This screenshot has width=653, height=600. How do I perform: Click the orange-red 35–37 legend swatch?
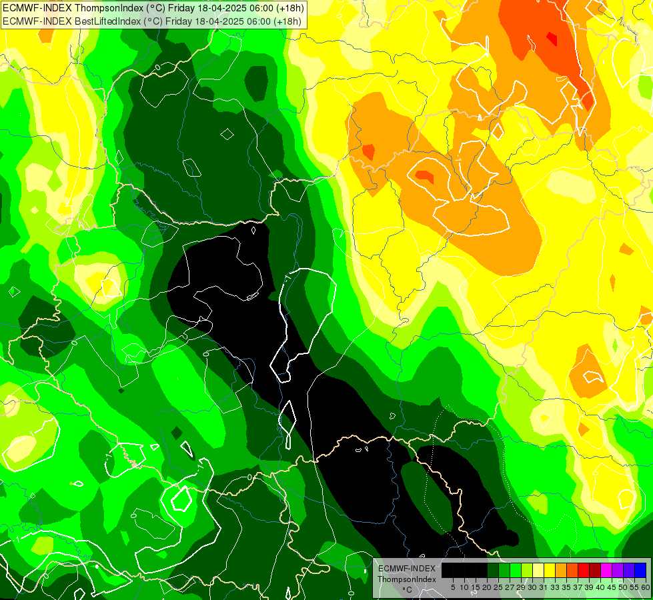[x=572, y=570]
